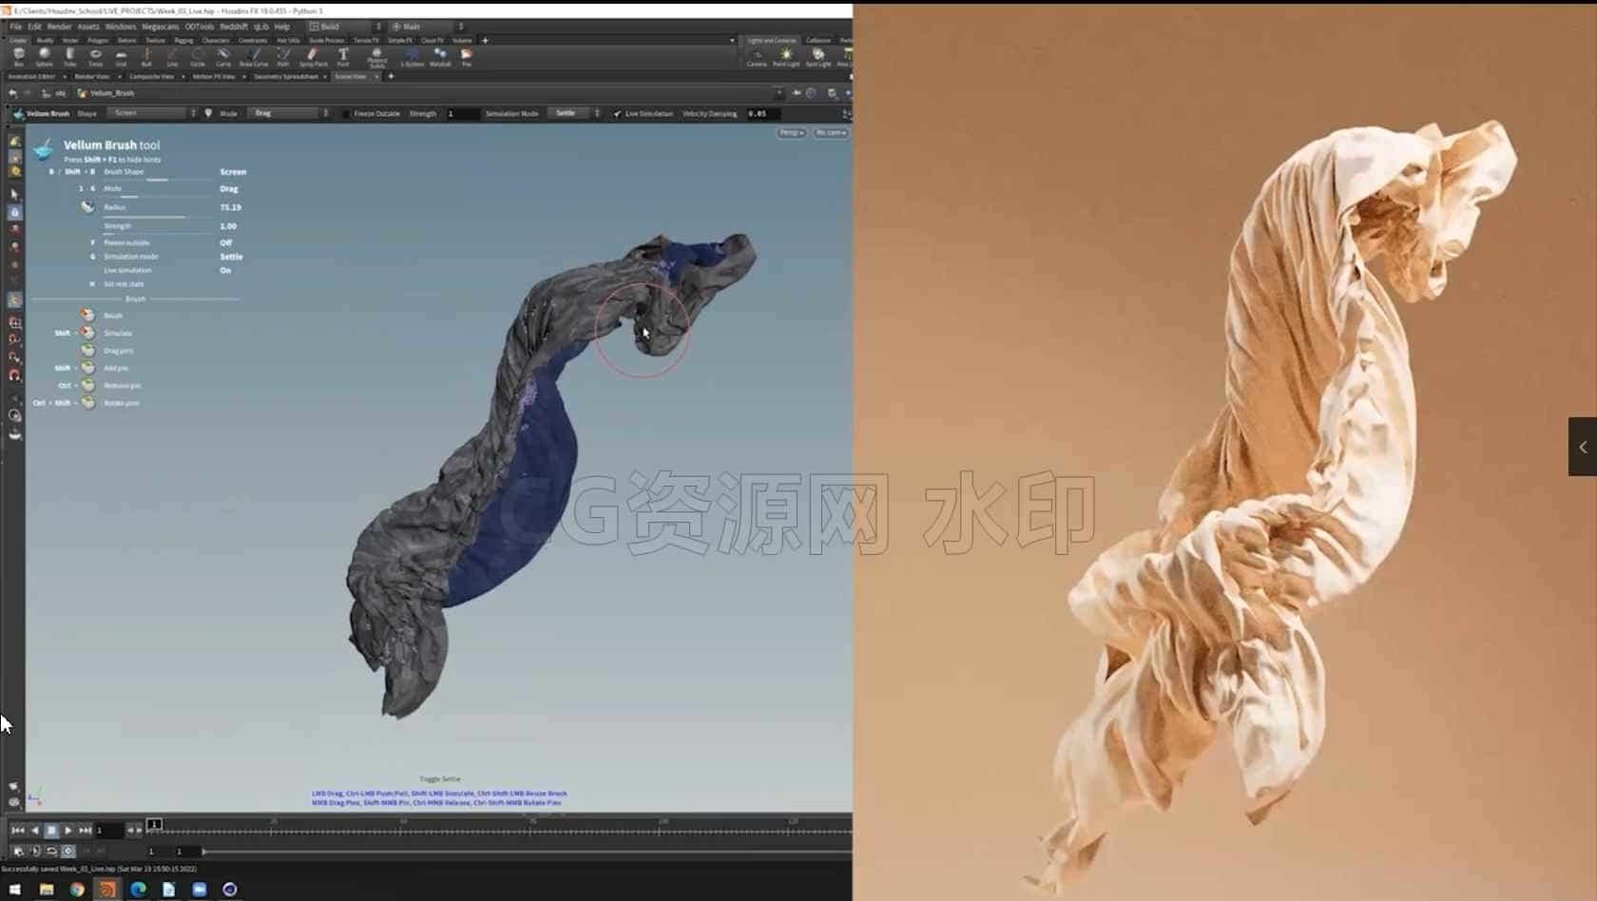Image resolution: width=1597 pixels, height=901 pixels.
Task: Click the obj network path button
Action: pyautogui.click(x=55, y=93)
